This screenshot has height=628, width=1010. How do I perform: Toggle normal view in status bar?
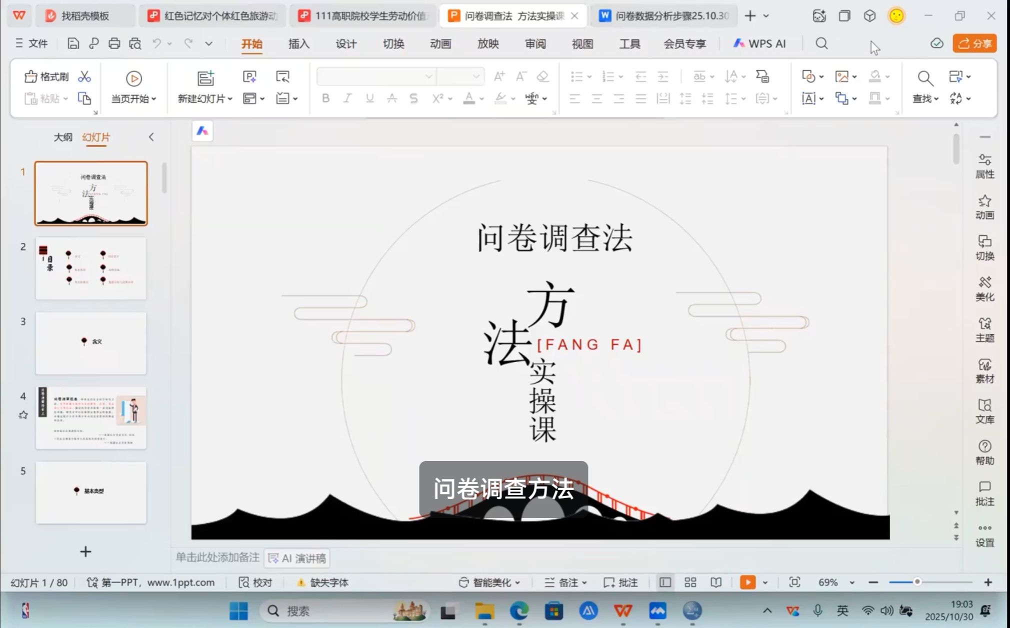click(665, 582)
